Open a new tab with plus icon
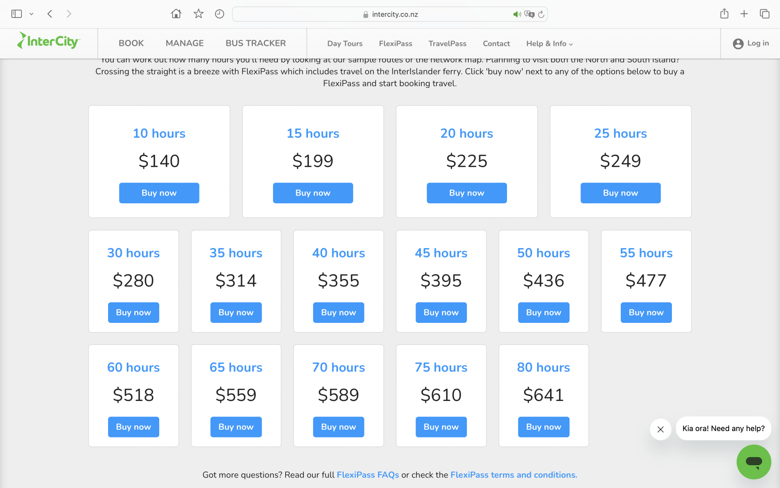The width and height of the screenshot is (780, 488). click(744, 14)
